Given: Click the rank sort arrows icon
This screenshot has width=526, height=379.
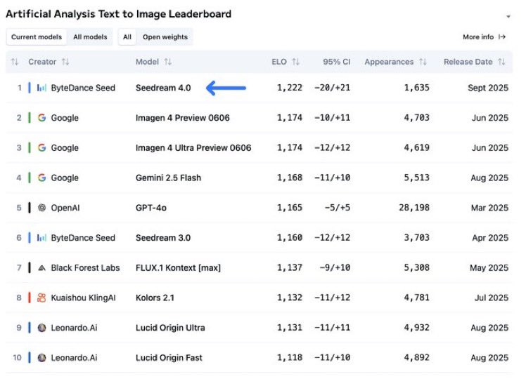Looking at the screenshot, I should tap(15, 62).
